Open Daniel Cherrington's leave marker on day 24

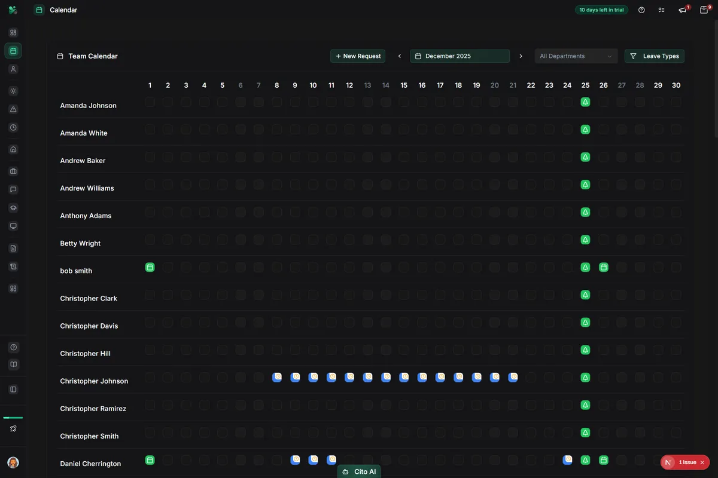(567, 460)
